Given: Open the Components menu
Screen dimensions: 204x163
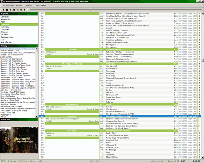Looking at the screenshot, I should click(40, 5).
